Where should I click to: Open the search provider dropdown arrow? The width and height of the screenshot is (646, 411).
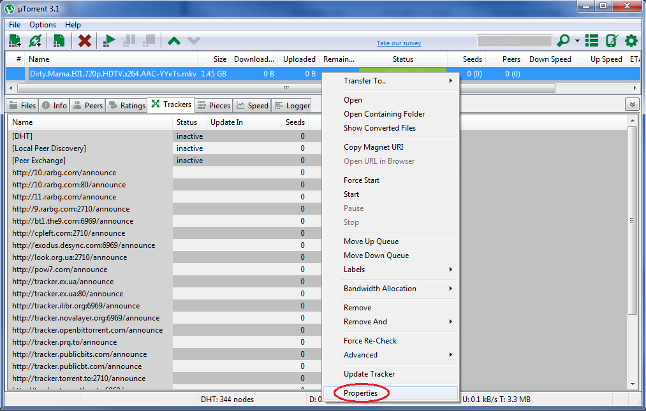pyautogui.click(x=577, y=41)
